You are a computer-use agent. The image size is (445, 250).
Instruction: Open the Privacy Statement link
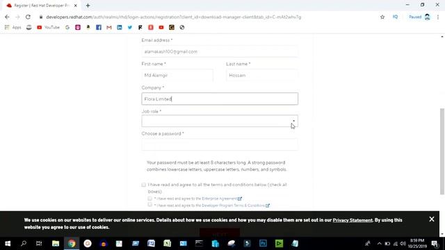[x=353, y=220]
